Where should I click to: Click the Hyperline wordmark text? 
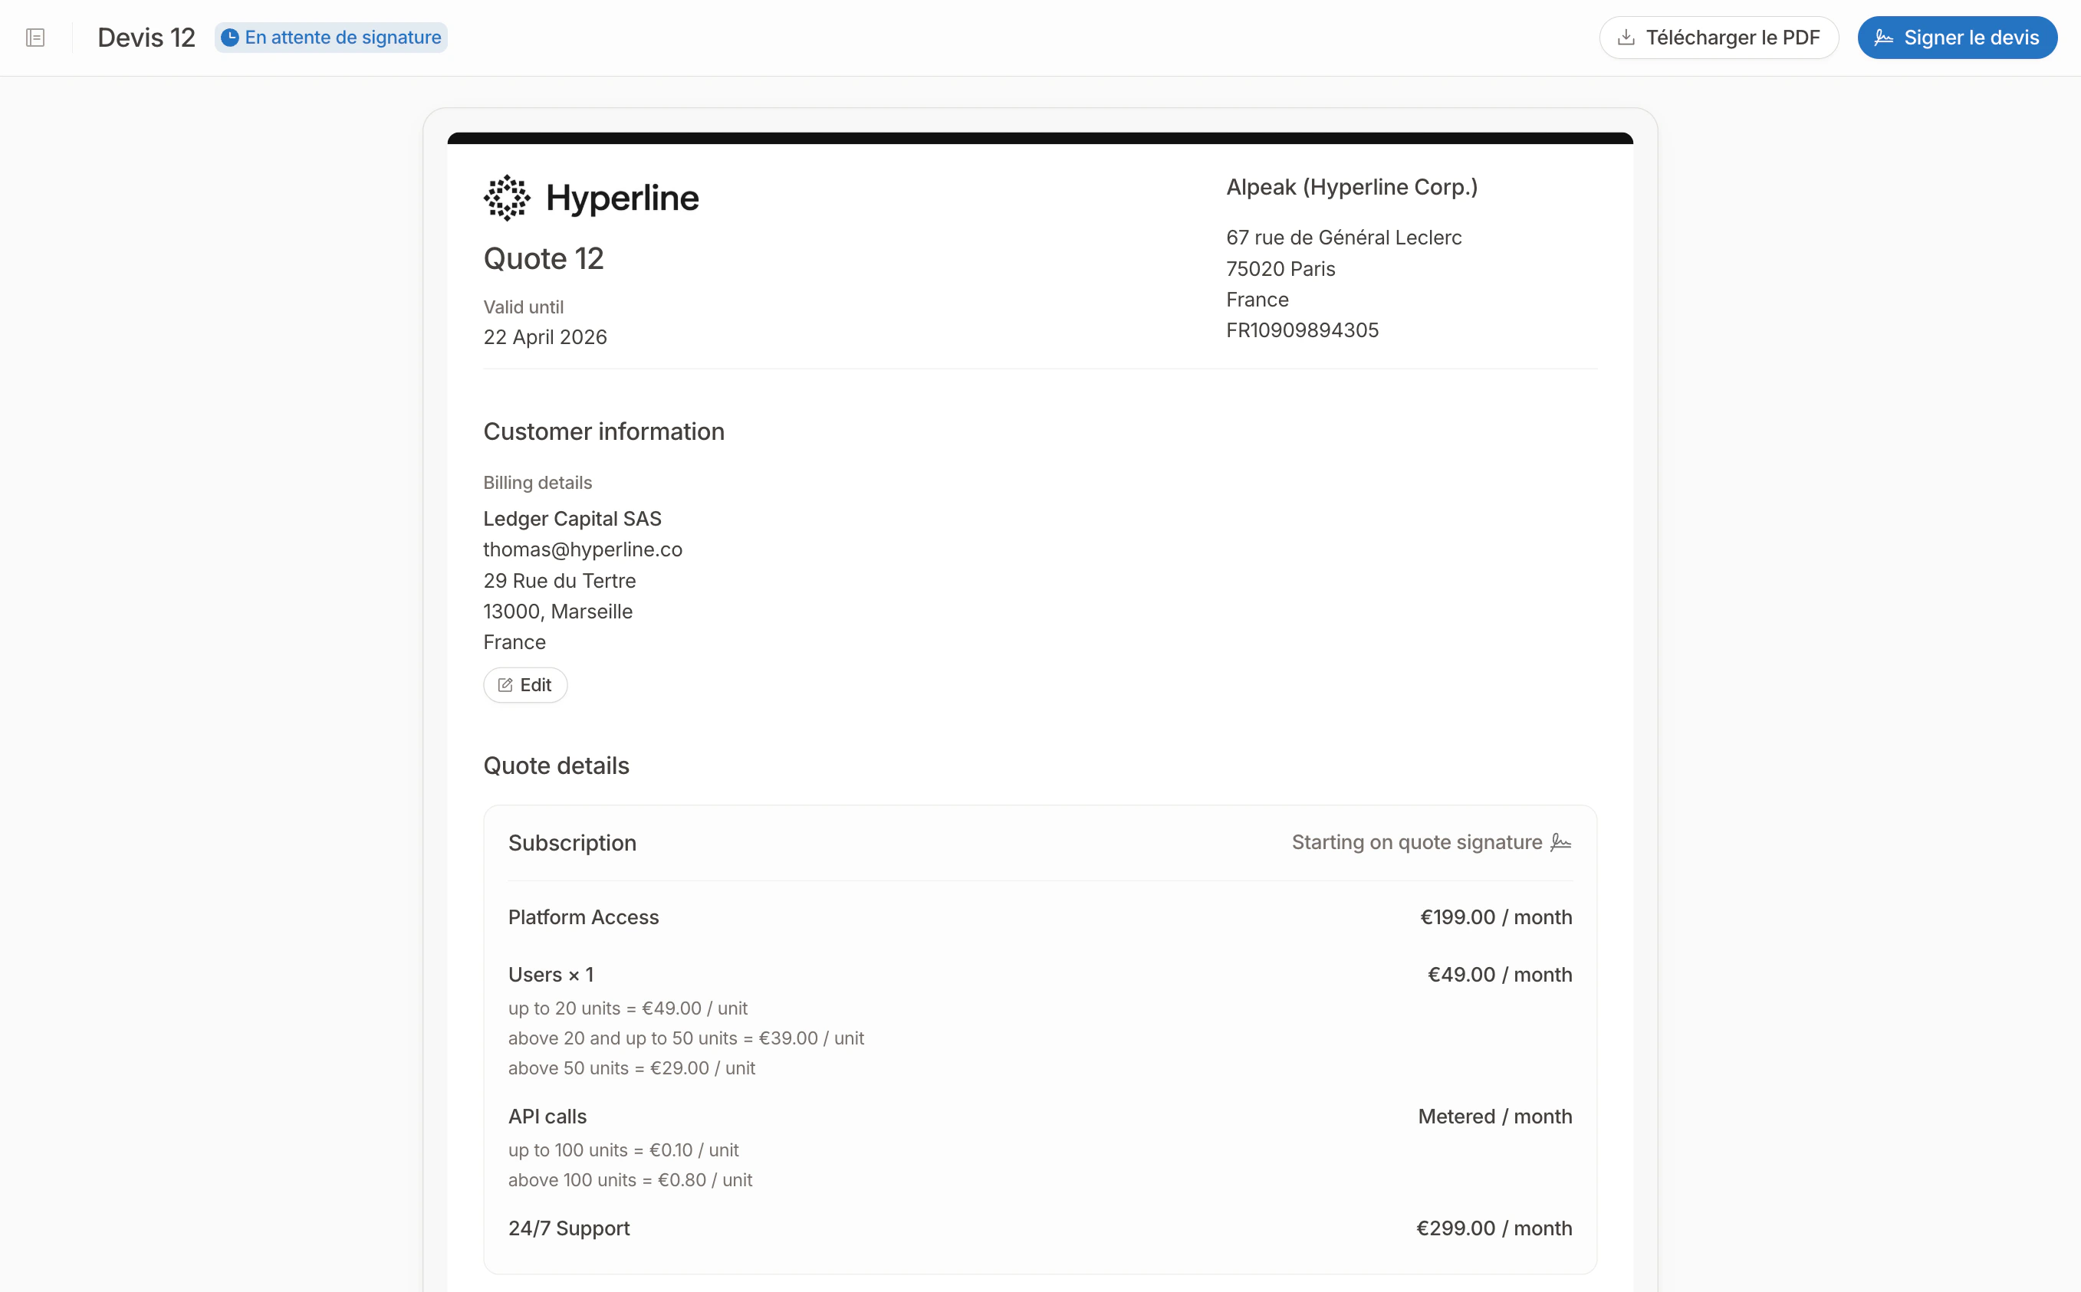click(x=623, y=198)
